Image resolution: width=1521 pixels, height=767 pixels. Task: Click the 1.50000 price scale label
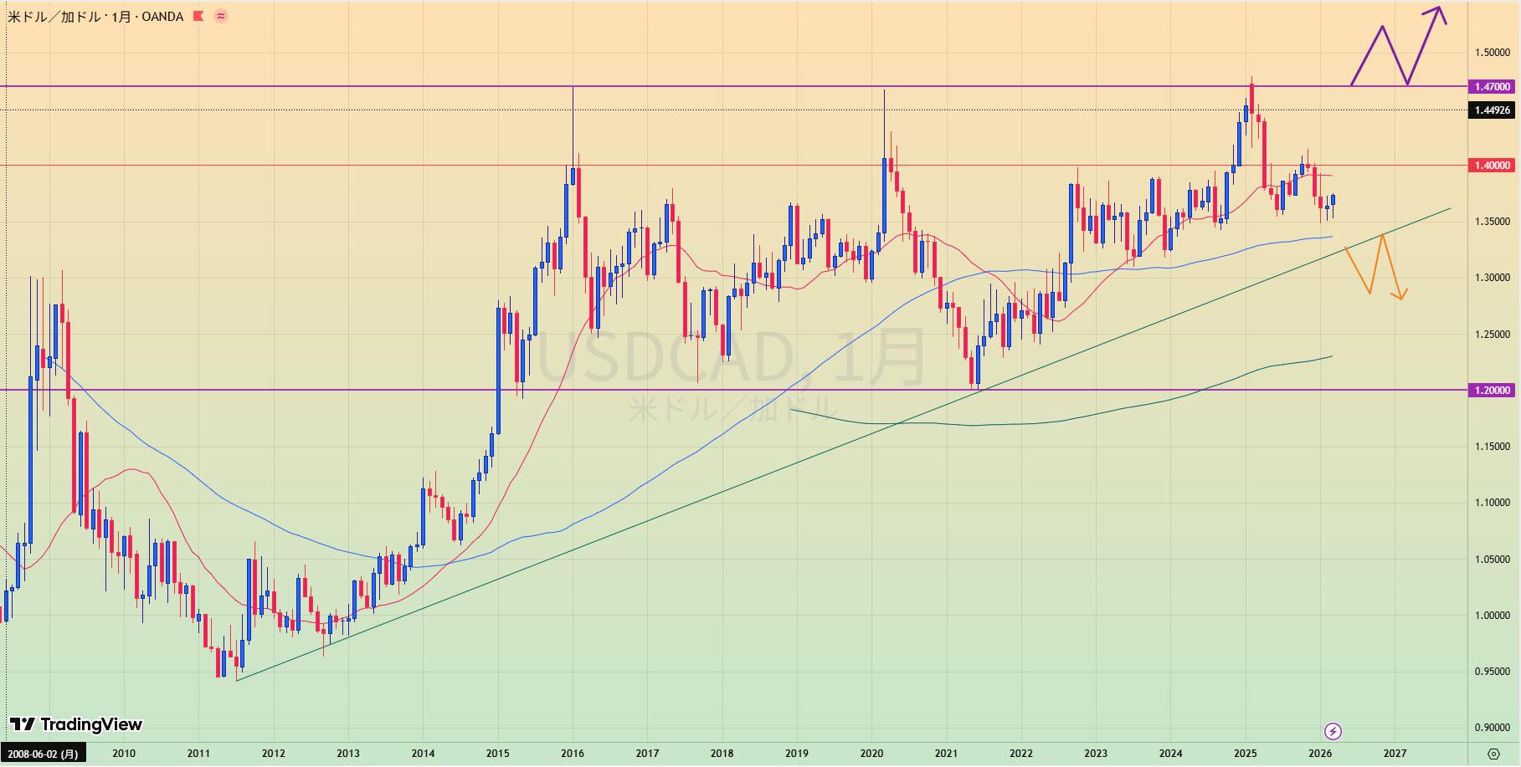click(x=1492, y=53)
